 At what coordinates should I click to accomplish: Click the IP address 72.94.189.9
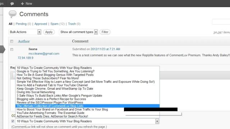click(x=26, y=58)
